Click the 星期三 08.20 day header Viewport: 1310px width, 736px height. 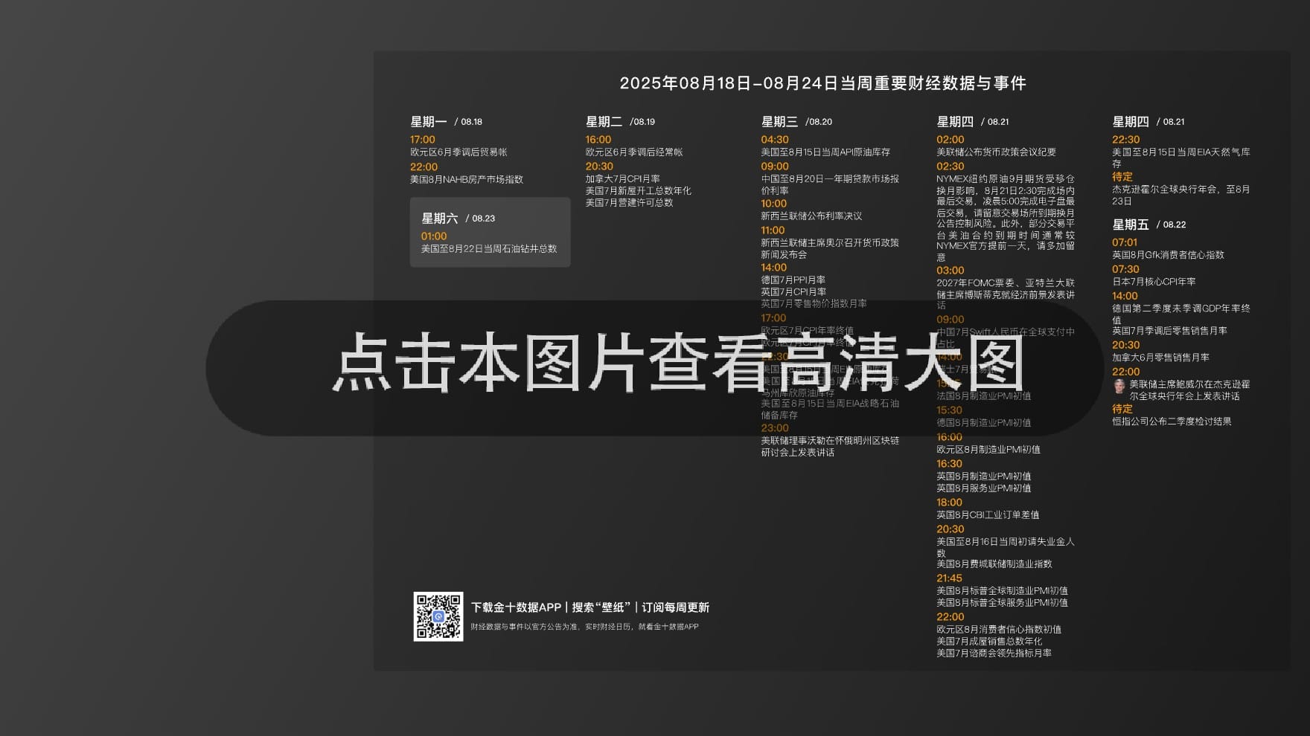[796, 122]
